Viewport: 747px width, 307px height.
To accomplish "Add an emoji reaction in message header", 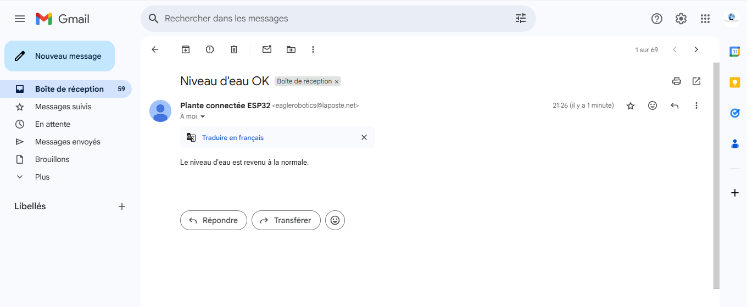I will point(653,105).
